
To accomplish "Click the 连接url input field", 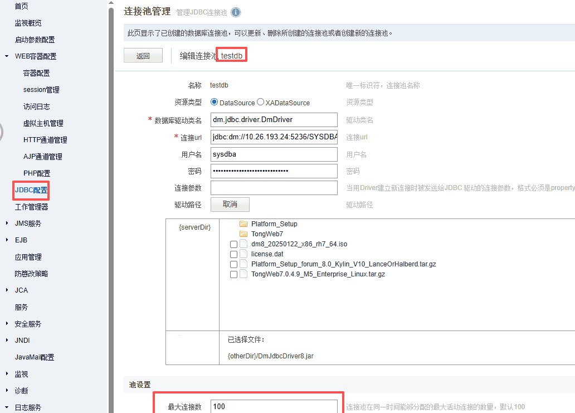I will [274, 137].
